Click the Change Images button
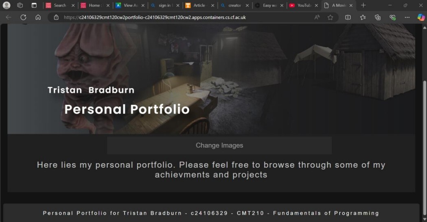This screenshot has width=427, height=222. (x=219, y=145)
